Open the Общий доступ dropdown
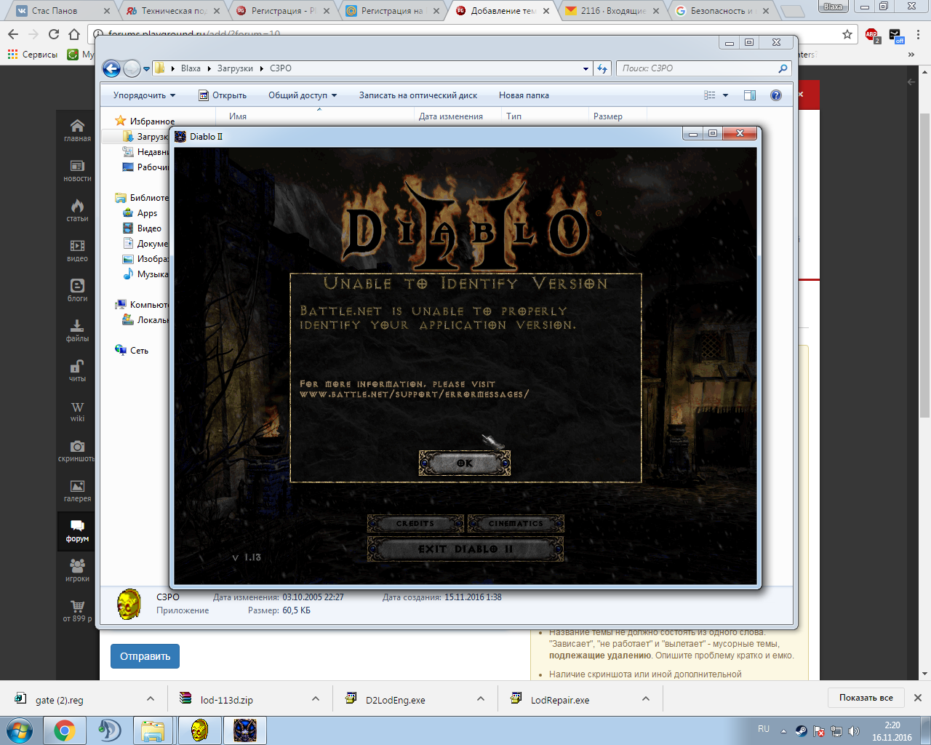The height and width of the screenshot is (745, 931). (x=303, y=95)
